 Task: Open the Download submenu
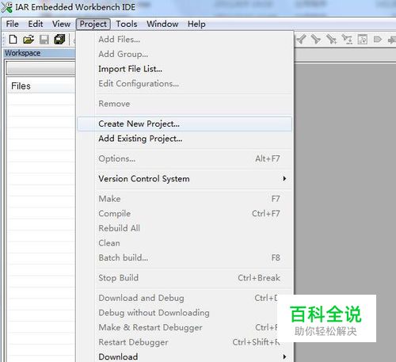[x=185, y=356]
